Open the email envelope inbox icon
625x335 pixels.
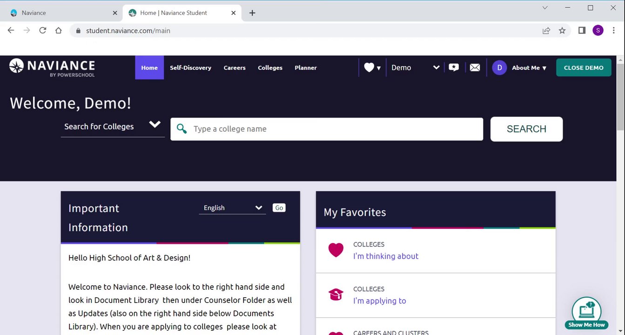click(x=475, y=67)
